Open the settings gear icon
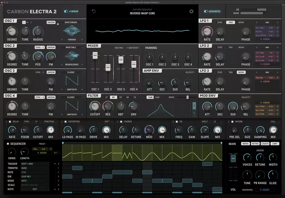Image resolution: width=285 pixels, height=198 pixels. (x=192, y=11)
